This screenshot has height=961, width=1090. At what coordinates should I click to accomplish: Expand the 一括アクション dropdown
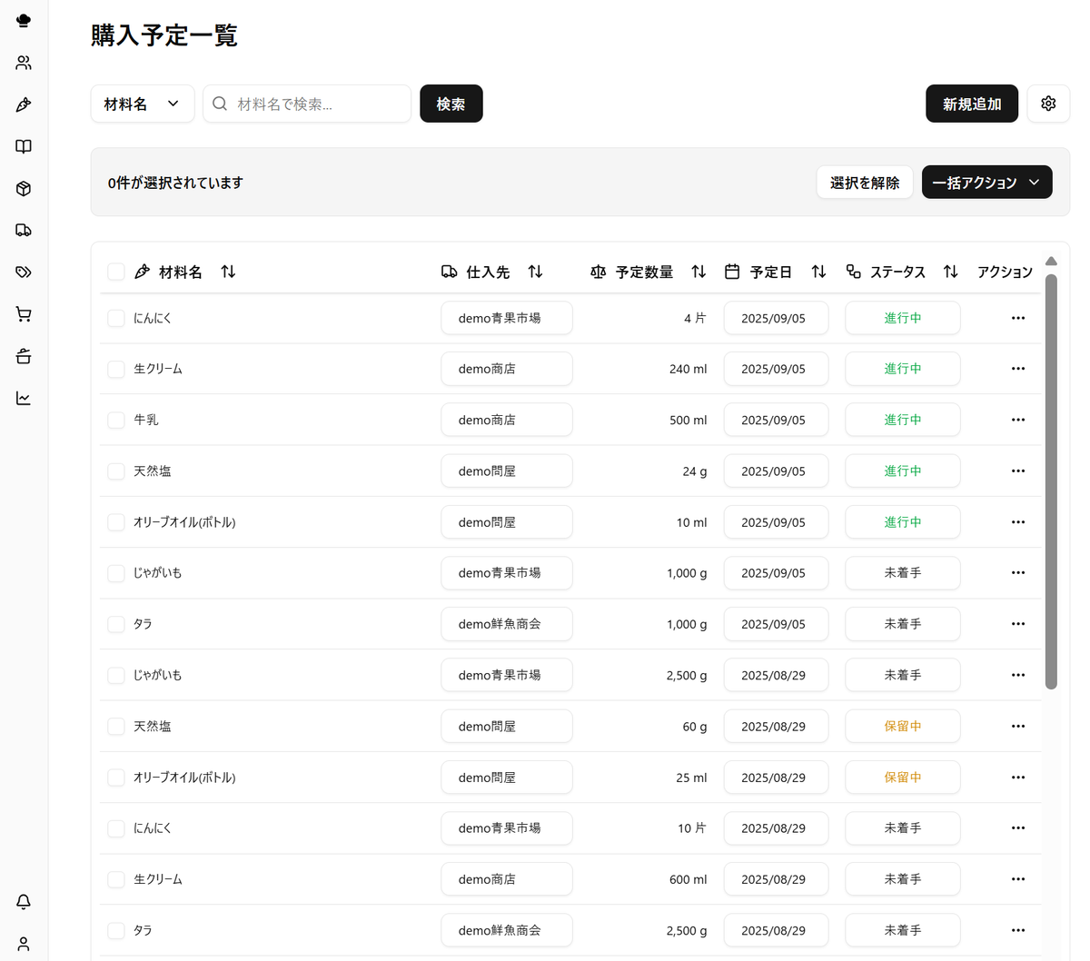point(986,182)
